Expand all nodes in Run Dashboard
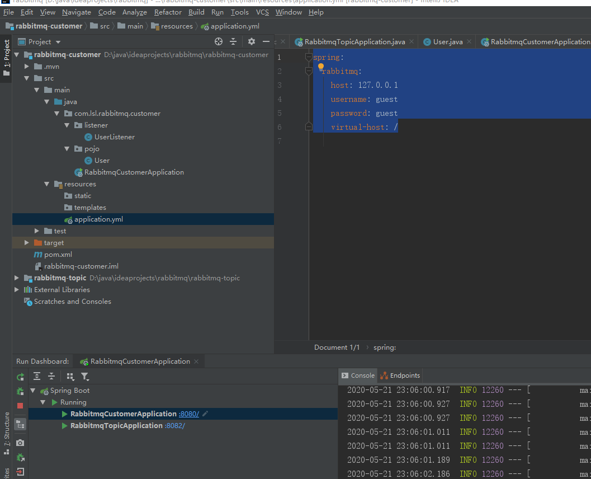Screen dimensions: 591x479 [37, 377]
